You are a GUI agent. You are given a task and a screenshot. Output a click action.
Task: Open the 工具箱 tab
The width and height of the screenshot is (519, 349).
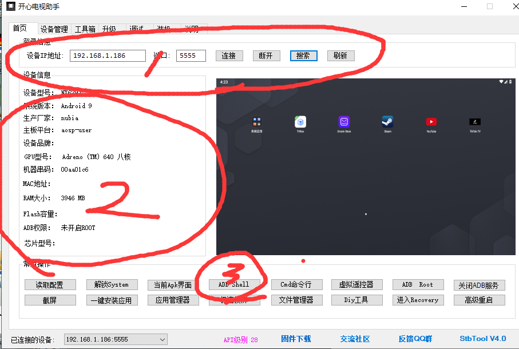click(x=85, y=29)
